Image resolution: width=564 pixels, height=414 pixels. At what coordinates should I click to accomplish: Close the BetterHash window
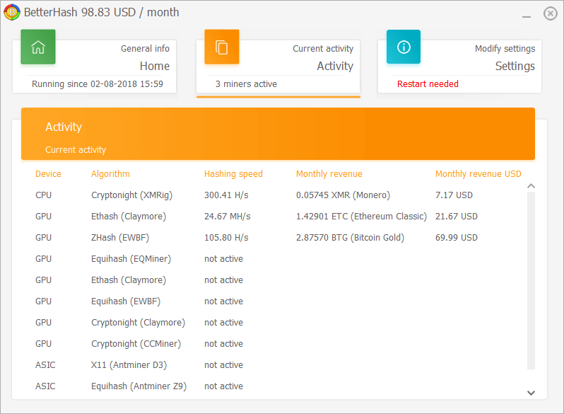point(551,13)
